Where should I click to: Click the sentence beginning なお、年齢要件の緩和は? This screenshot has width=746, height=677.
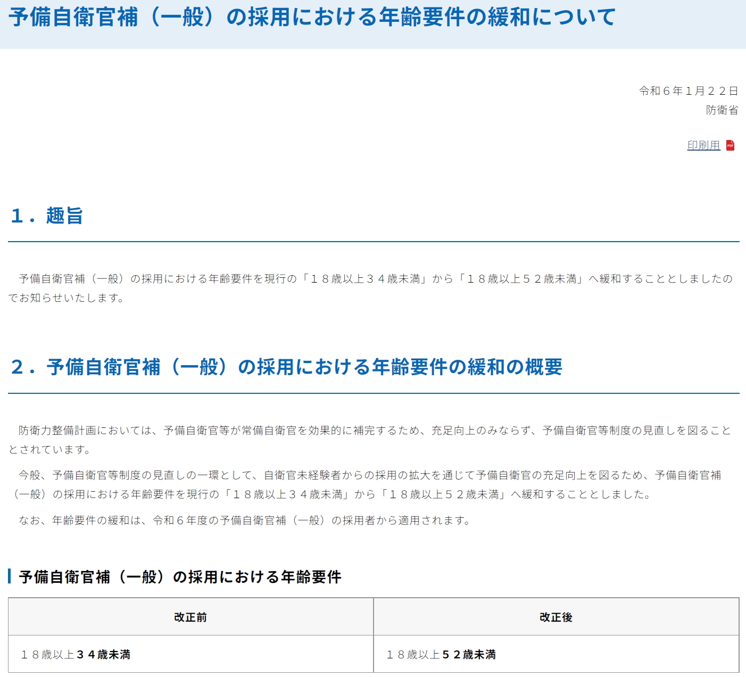(x=245, y=520)
